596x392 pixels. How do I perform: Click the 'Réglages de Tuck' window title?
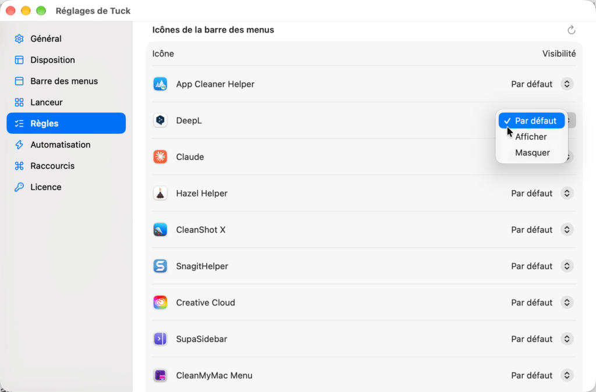(x=93, y=10)
